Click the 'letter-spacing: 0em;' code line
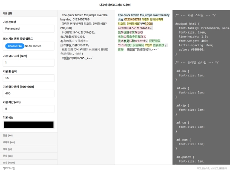Image resolution: width=230 pixels, height=172 pixels. click(196, 45)
